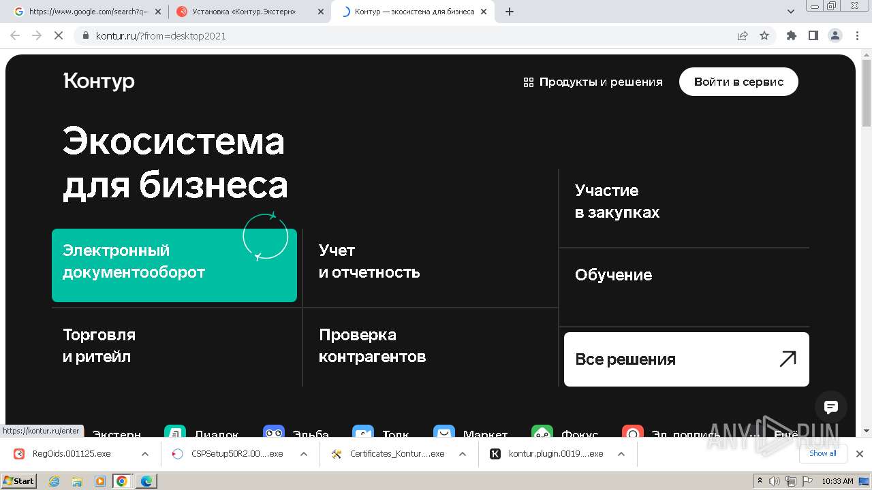Open the volume control tray icon
Image resolution: width=872 pixels, height=490 pixels.
coord(775,481)
